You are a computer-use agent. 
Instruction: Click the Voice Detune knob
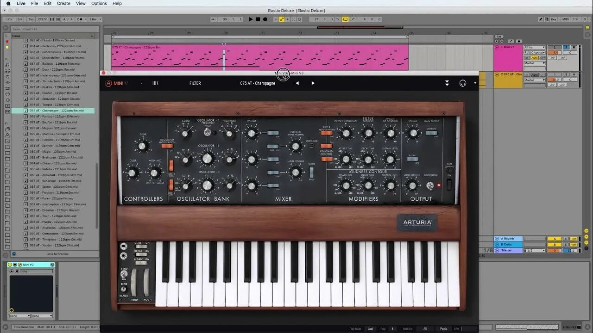(412, 186)
